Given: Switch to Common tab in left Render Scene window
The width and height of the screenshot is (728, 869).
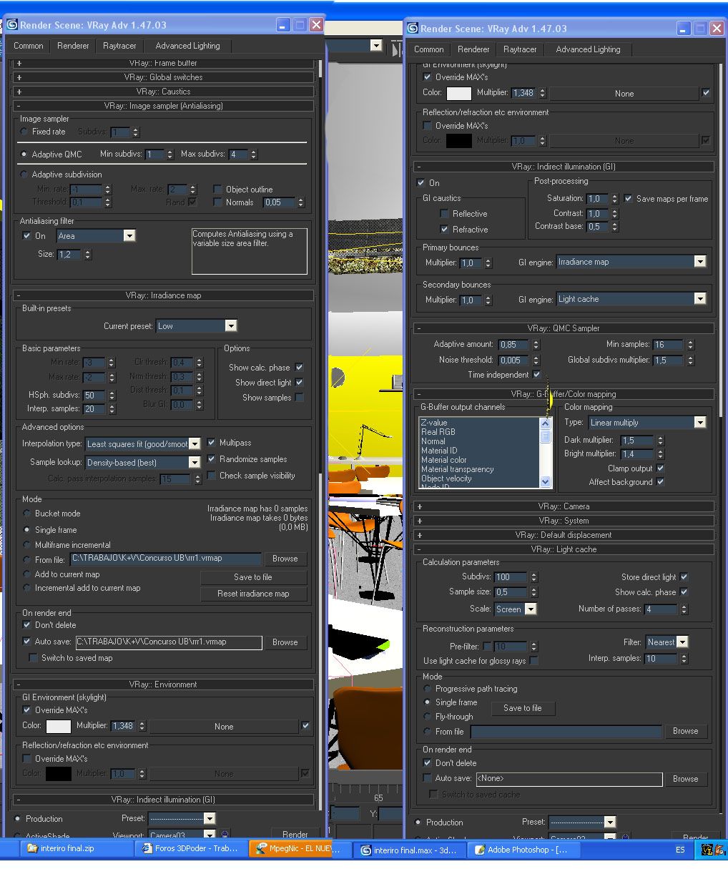Looking at the screenshot, I should coord(29,46).
